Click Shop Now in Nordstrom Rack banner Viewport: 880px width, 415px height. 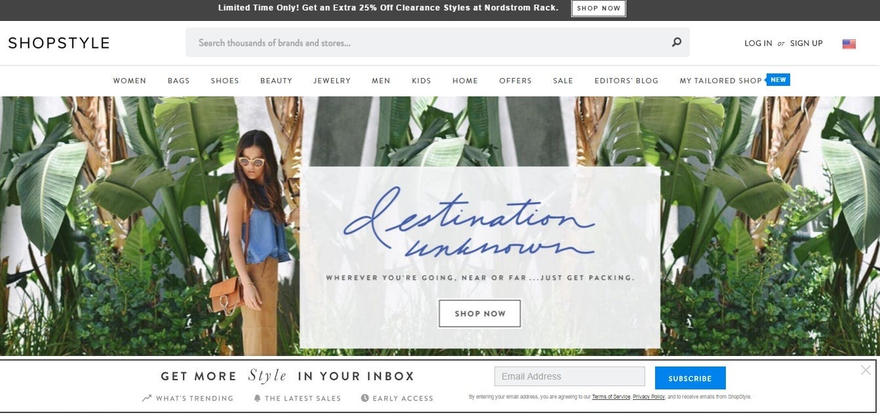point(599,9)
